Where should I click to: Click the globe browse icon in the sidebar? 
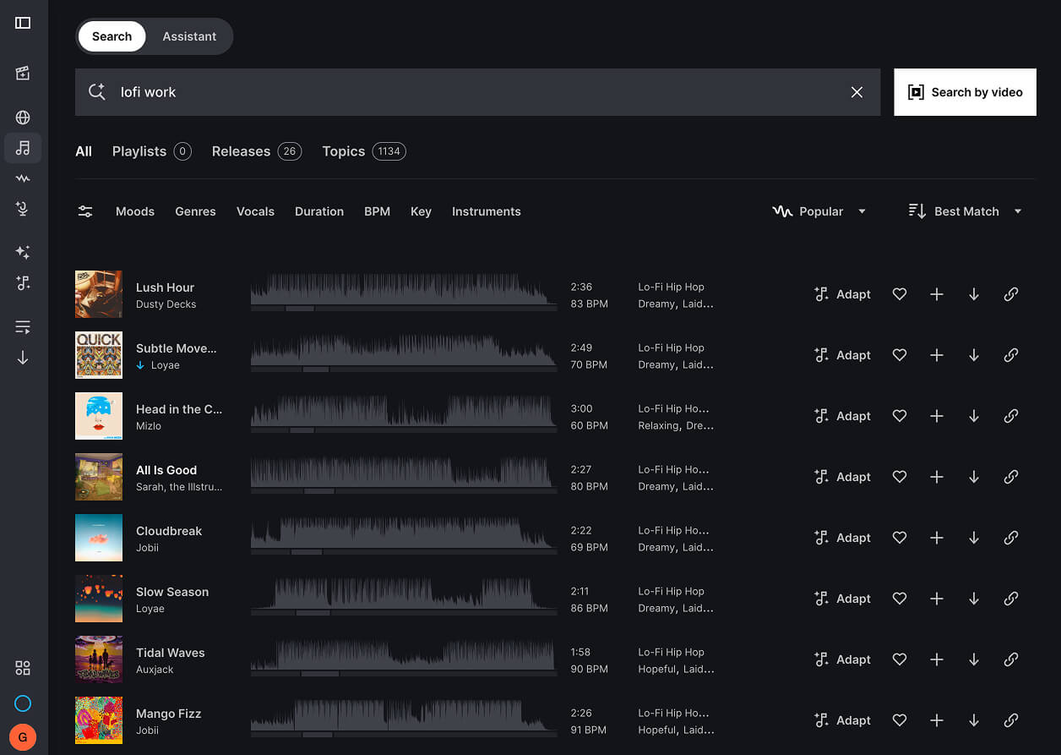(22, 118)
